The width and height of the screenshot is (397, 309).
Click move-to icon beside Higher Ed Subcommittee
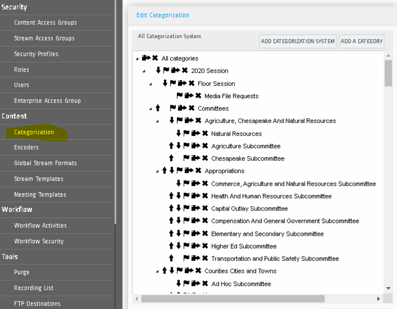pyautogui.click(x=196, y=246)
